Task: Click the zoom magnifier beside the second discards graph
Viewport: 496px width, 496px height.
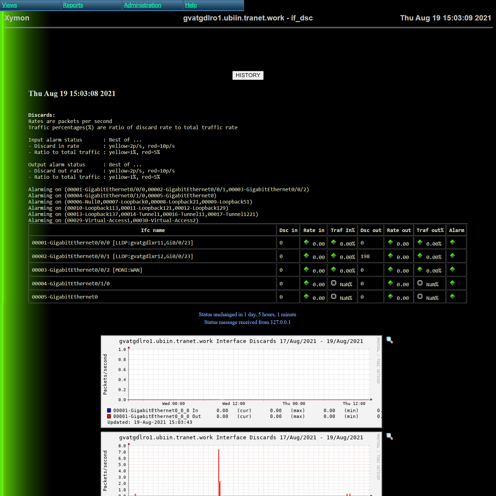Action: tap(389, 436)
